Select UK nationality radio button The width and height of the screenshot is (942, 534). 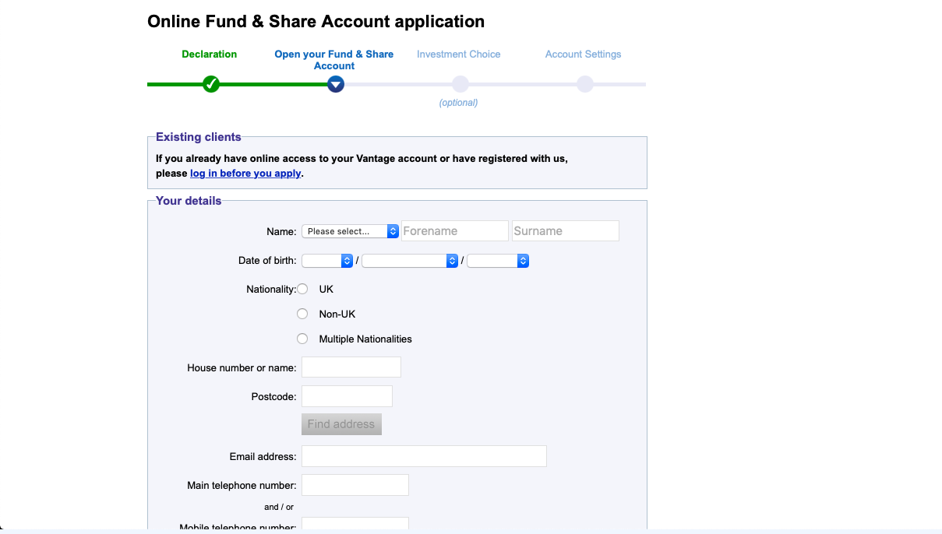click(x=302, y=289)
